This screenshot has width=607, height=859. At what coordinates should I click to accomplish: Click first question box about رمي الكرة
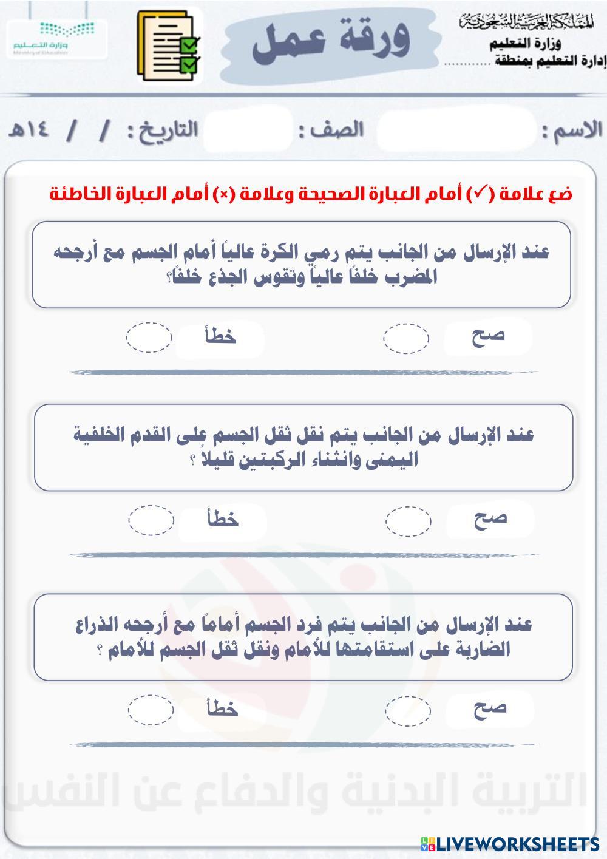[302, 264]
